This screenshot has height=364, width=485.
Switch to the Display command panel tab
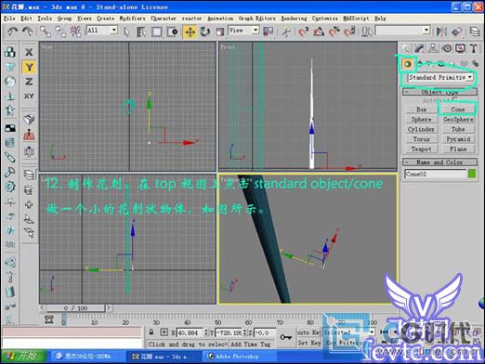[x=460, y=48]
